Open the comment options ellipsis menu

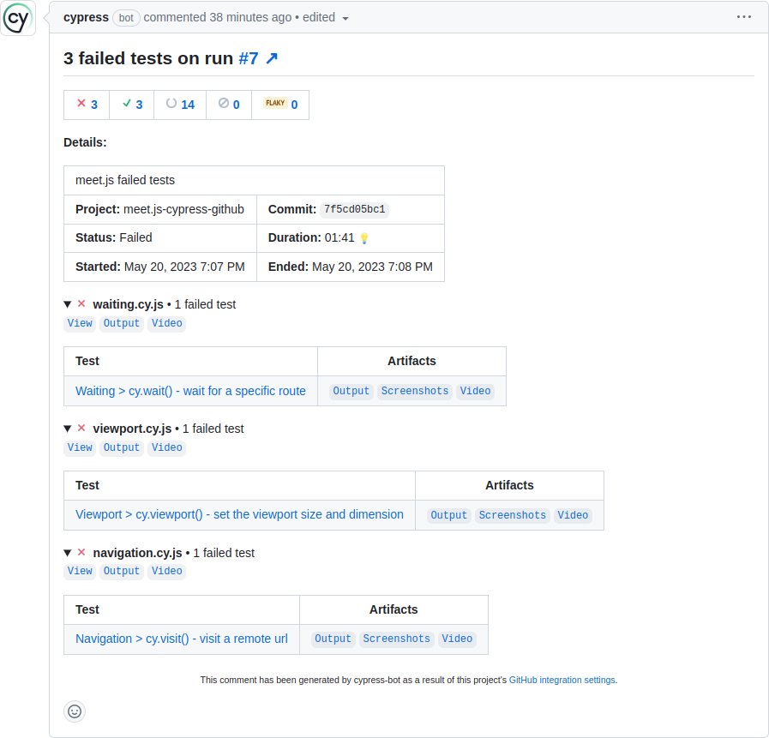click(x=743, y=17)
